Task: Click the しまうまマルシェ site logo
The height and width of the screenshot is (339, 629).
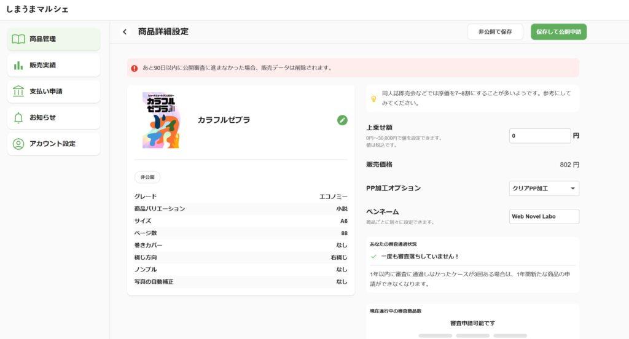Action: [x=37, y=9]
